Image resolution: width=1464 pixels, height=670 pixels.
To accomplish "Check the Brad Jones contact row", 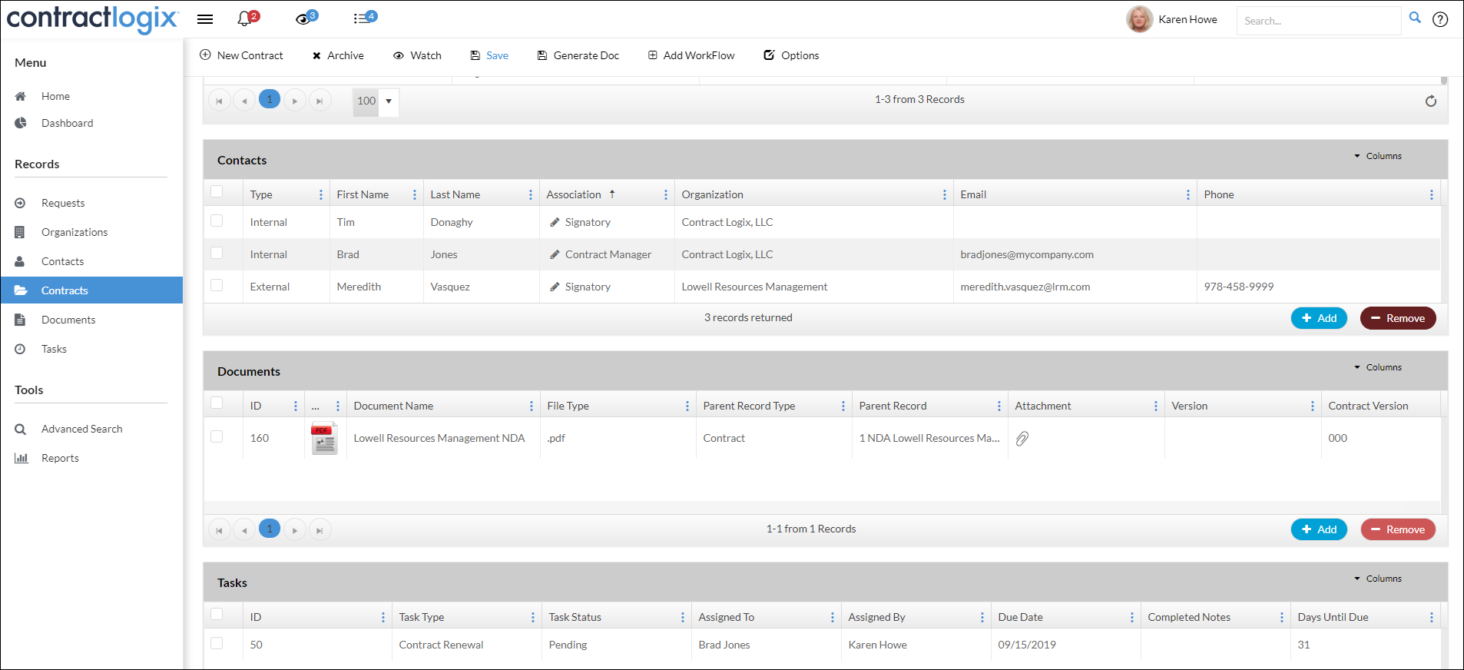I will (x=217, y=253).
